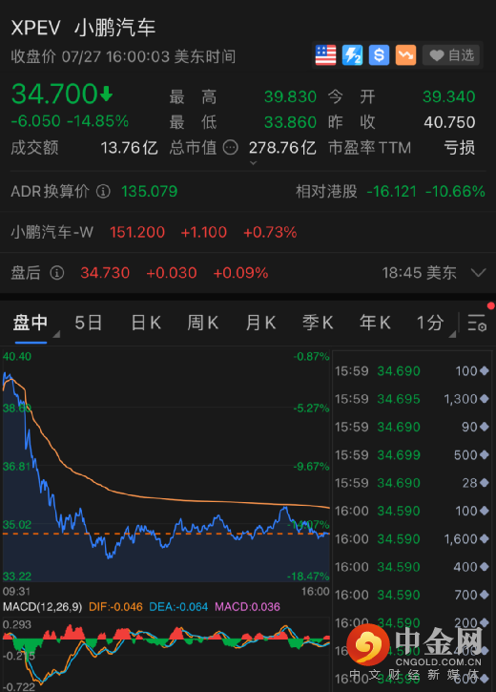
Task: Open chart settings icon right of tabs
Action: click(x=477, y=323)
